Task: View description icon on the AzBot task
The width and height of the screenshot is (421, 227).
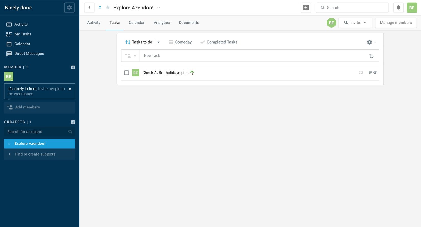Action: tap(370, 73)
